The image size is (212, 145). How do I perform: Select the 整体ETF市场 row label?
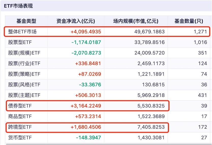coord(22,32)
